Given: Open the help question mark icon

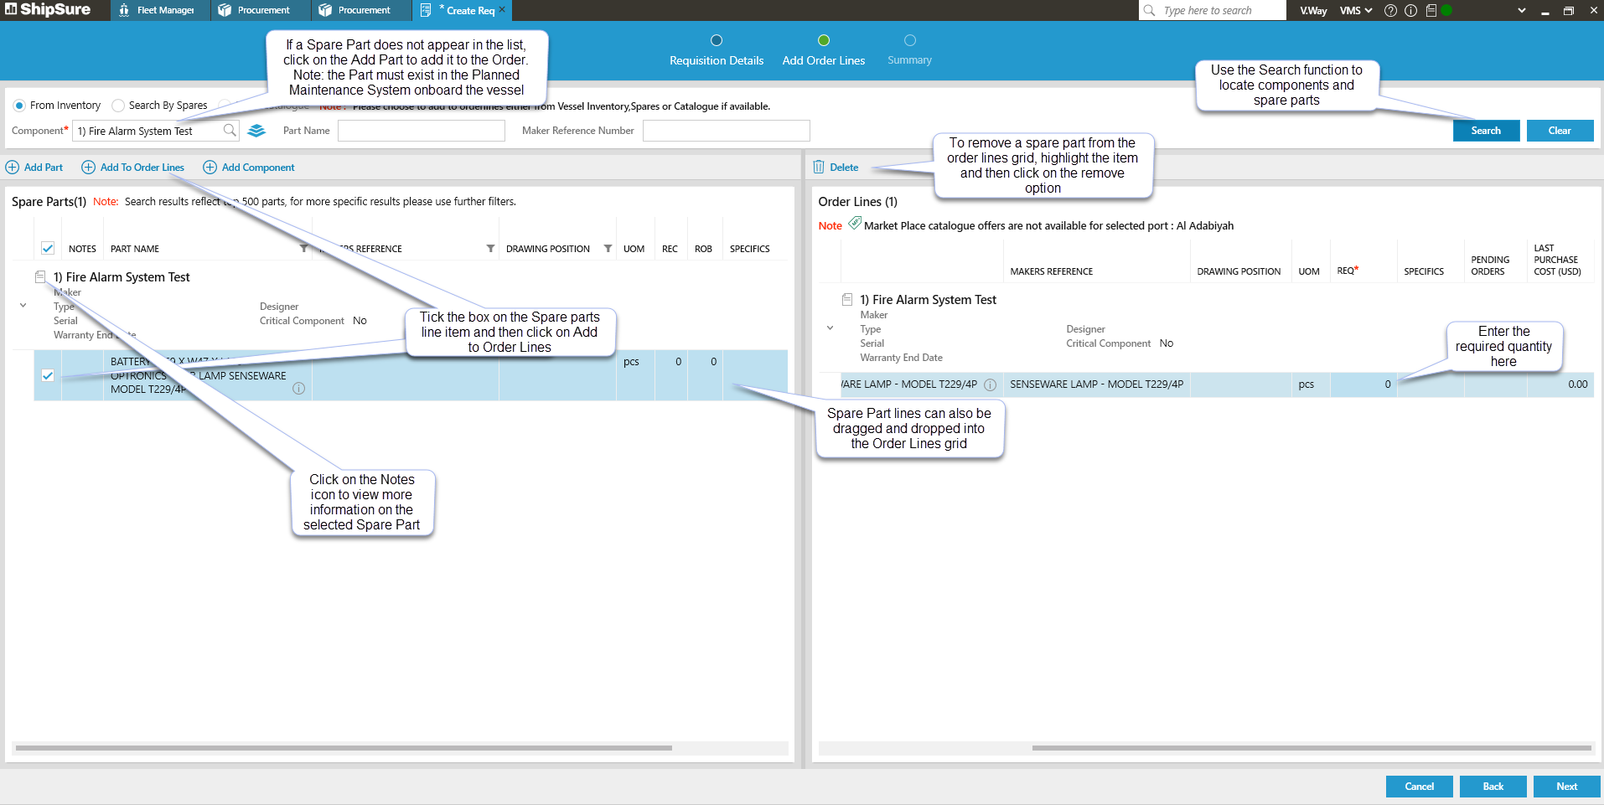Looking at the screenshot, I should (1390, 11).
